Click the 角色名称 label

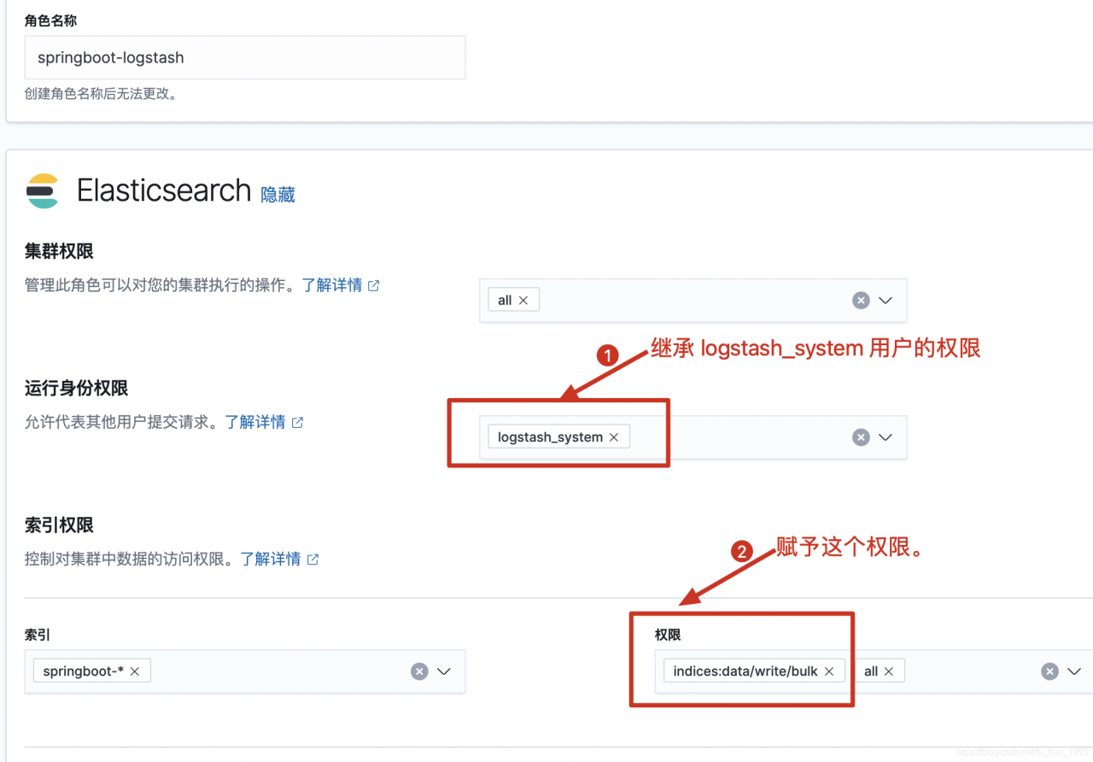point(50,20)
